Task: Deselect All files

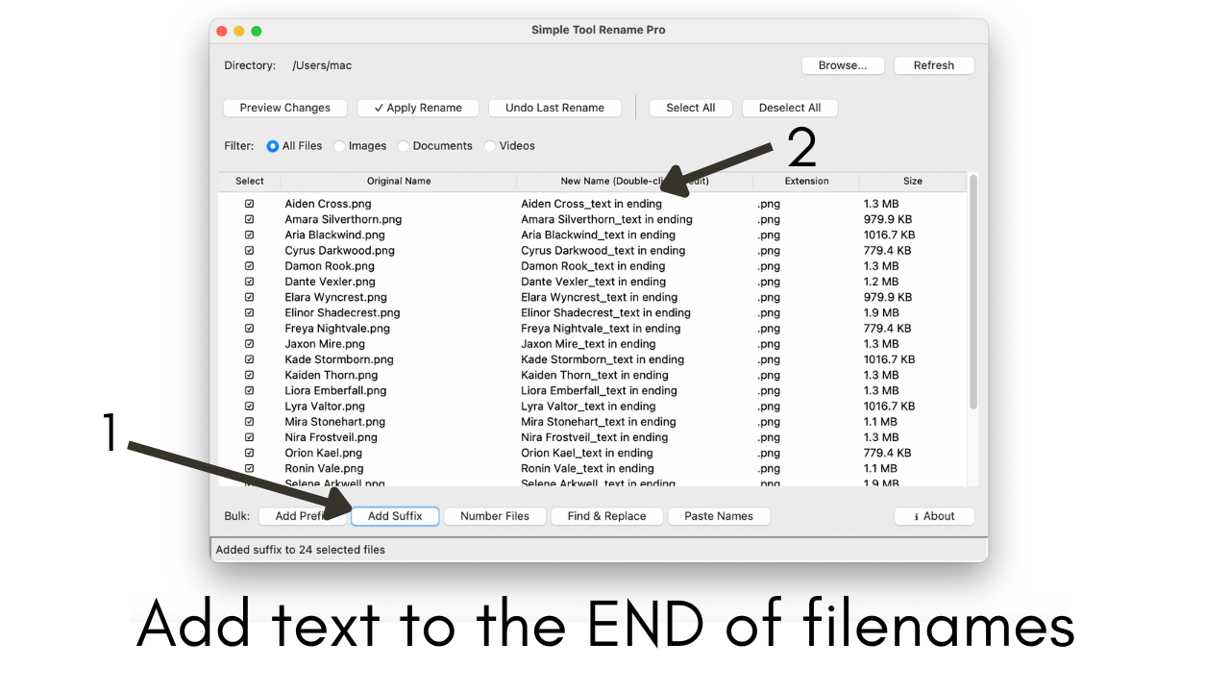Action: pos(789,108)
